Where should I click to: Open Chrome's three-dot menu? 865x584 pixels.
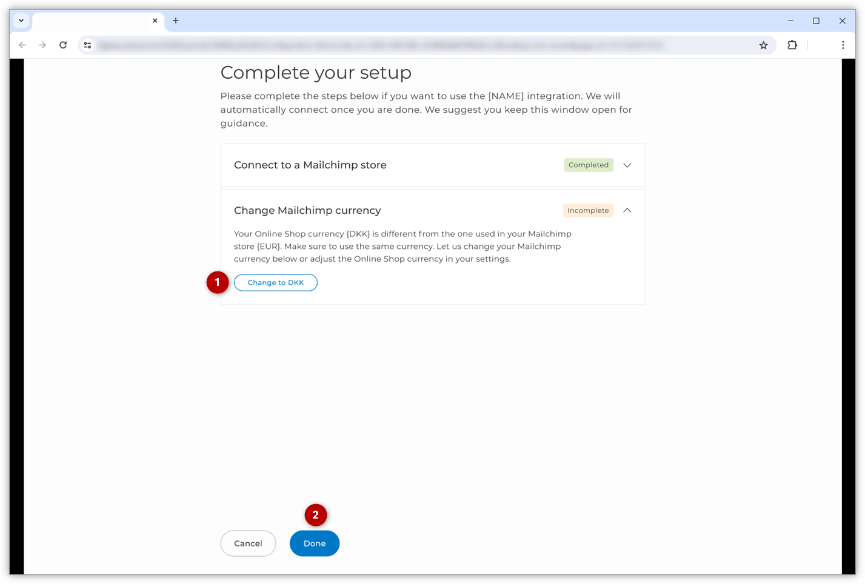(x=843, y=45)
